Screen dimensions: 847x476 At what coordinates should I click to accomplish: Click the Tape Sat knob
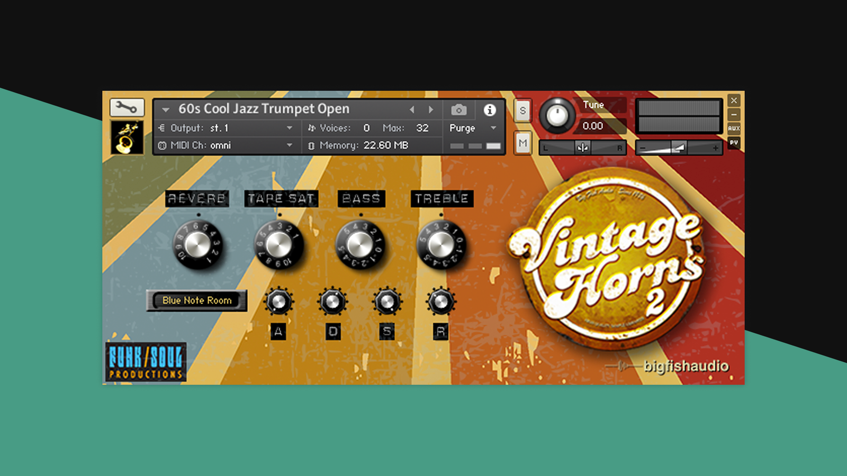(x=279, y=245)
